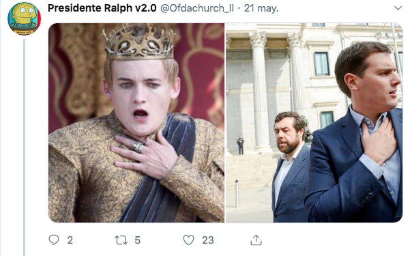Retweet this post using the arrows icon

click(x=121, y=240)
